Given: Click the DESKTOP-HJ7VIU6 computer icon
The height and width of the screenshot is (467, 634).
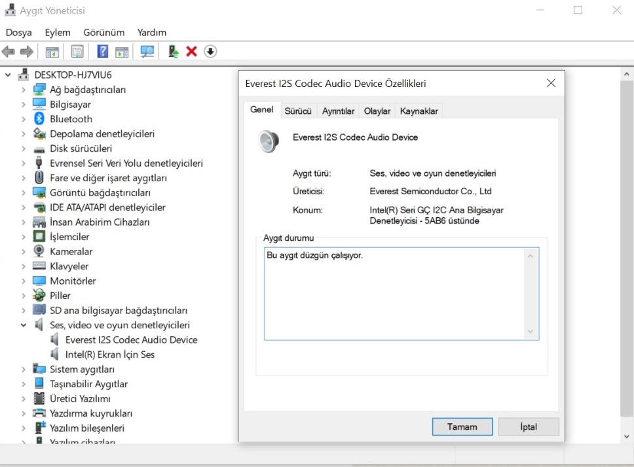Looking at the screenshot, I should [24, 75].
